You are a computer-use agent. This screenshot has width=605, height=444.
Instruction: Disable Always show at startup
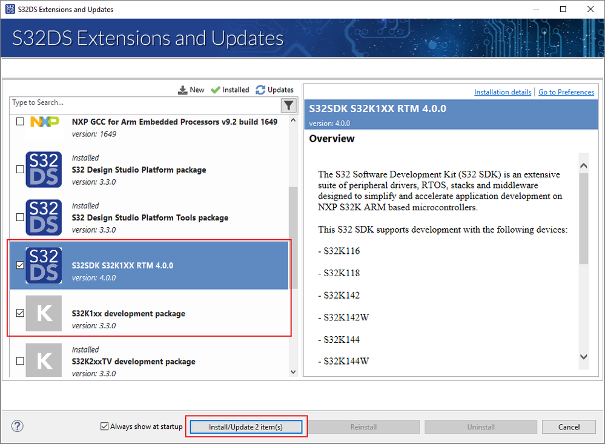(104, 426)
